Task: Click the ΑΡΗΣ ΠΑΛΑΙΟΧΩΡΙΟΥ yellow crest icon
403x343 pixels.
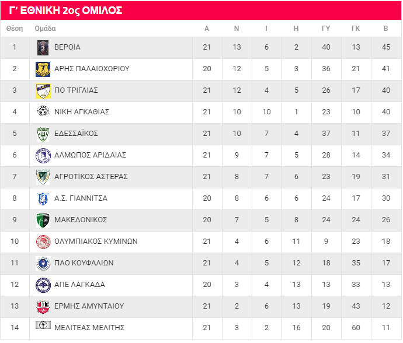Action: click(43, 69)
